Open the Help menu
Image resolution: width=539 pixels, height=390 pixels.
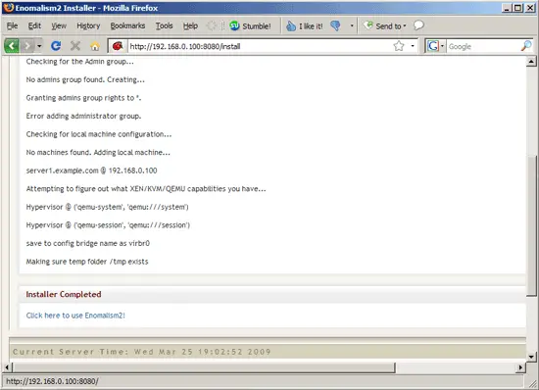tap(190, 25)
